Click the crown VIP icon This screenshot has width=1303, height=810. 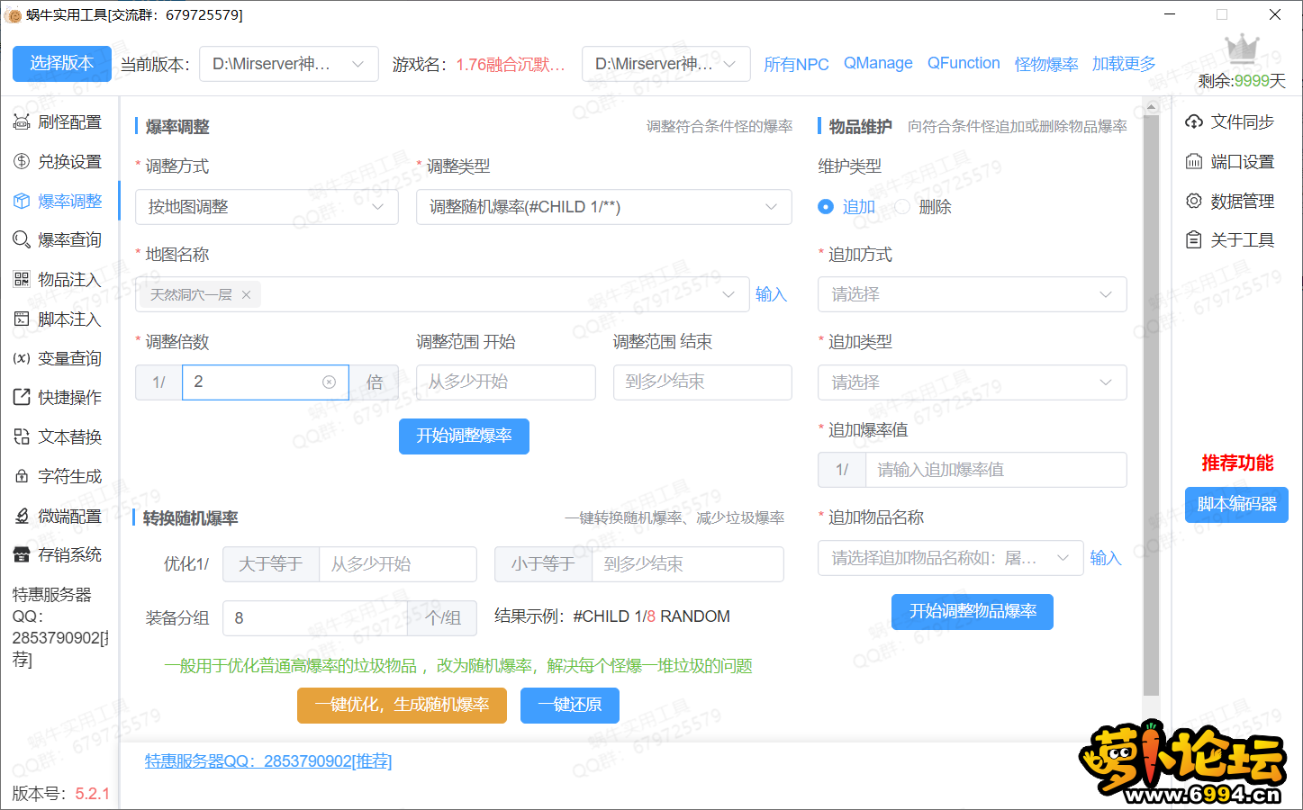click(1242, 48)
